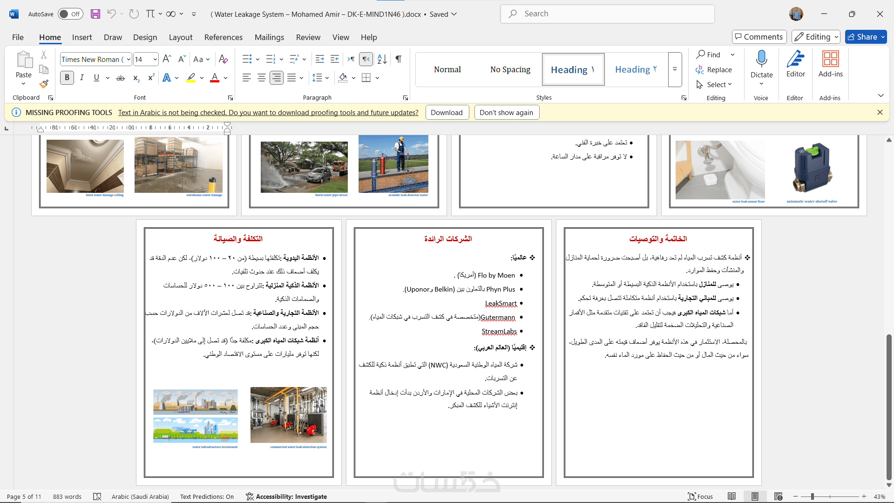Click the Sort icon in Paragraph group
This screenshot has width=894, height=503.
[x=382, y=59]
